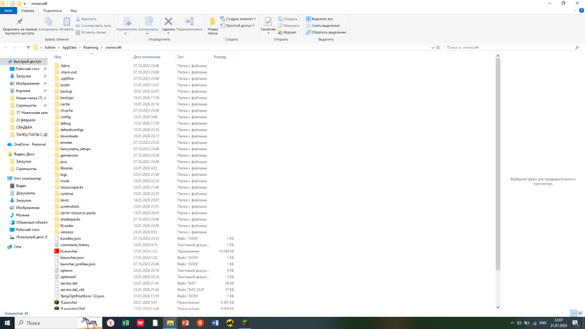Select Сеть in navigation pane
This screenshot has height=329, width=585.
coord(17,247)
